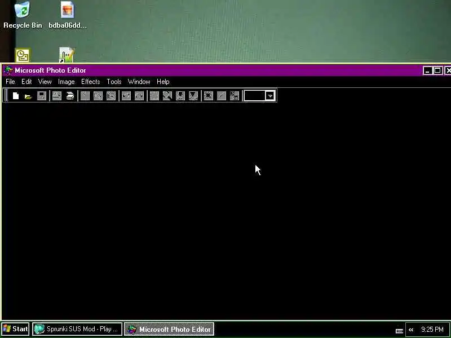
Task: Click the Photo Editor title bar icon
Action: coord(8,70)
